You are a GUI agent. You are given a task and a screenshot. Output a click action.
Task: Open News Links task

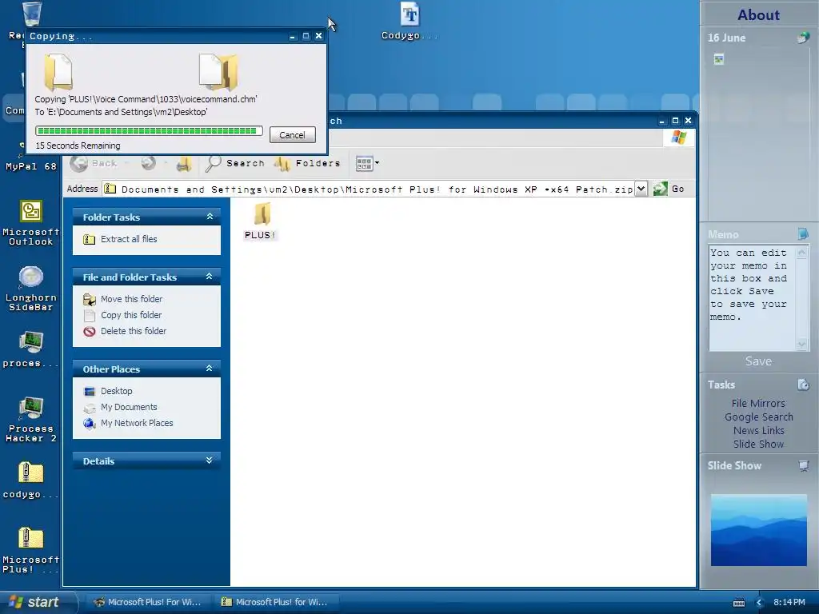click(x=758, y=430)
